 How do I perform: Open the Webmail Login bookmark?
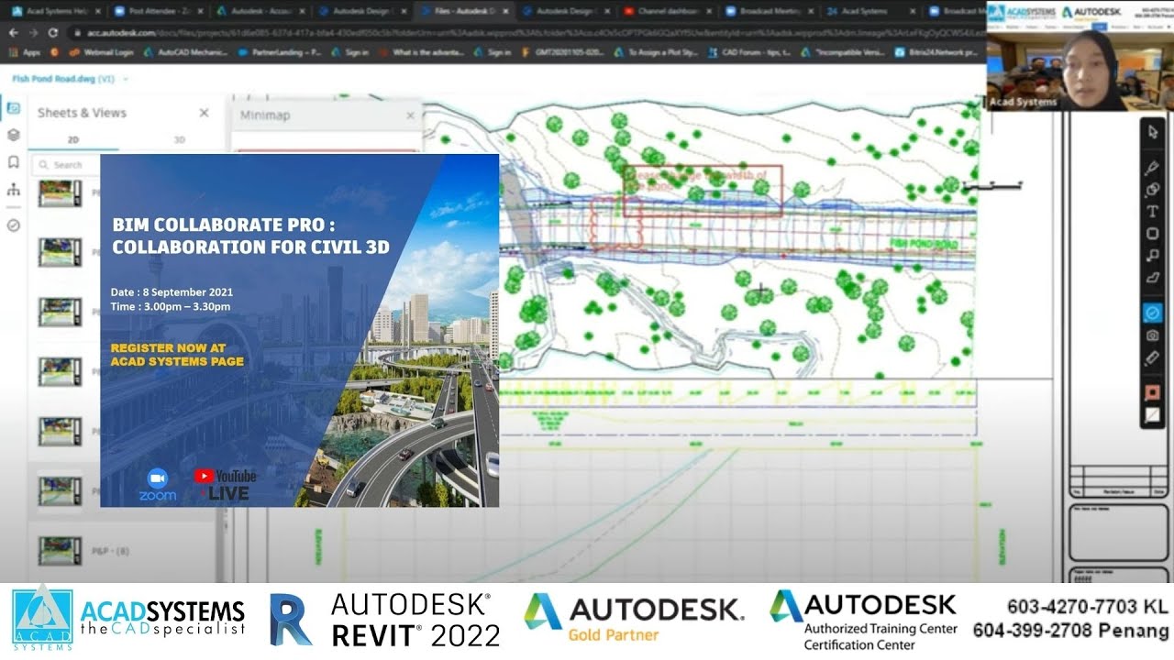101,53
